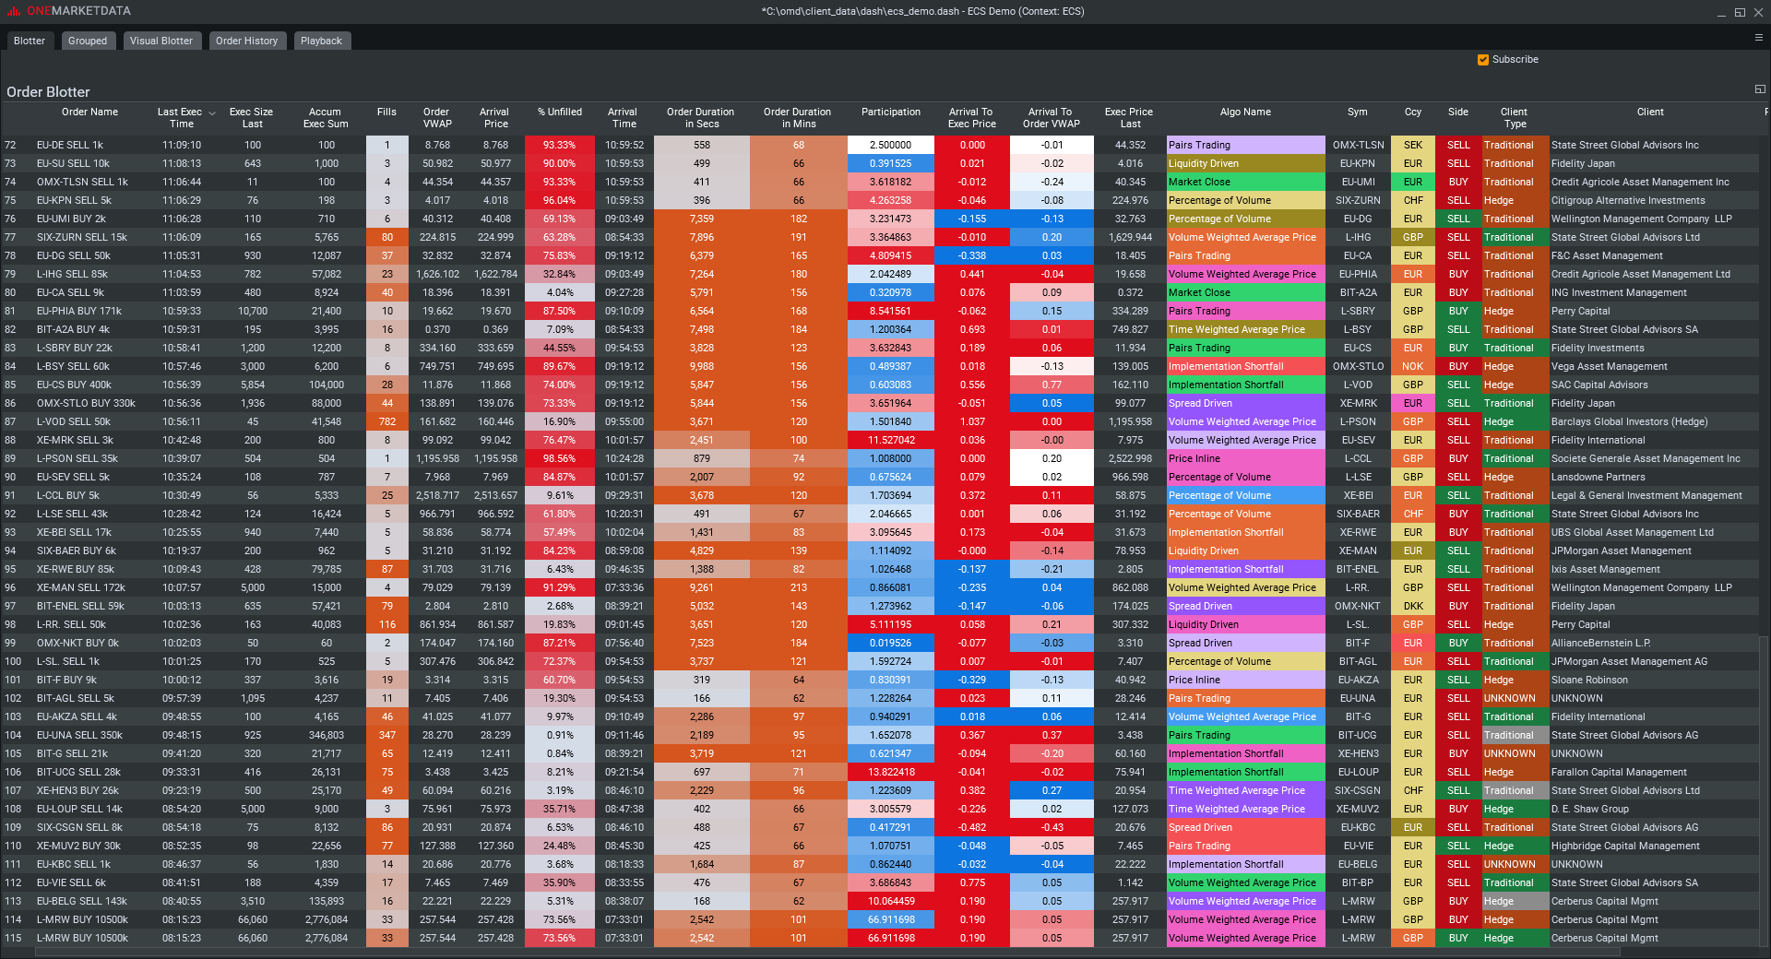The image size is (1771, 959).
Task: Restore down the application window
Action: [x=1739, y=12]
